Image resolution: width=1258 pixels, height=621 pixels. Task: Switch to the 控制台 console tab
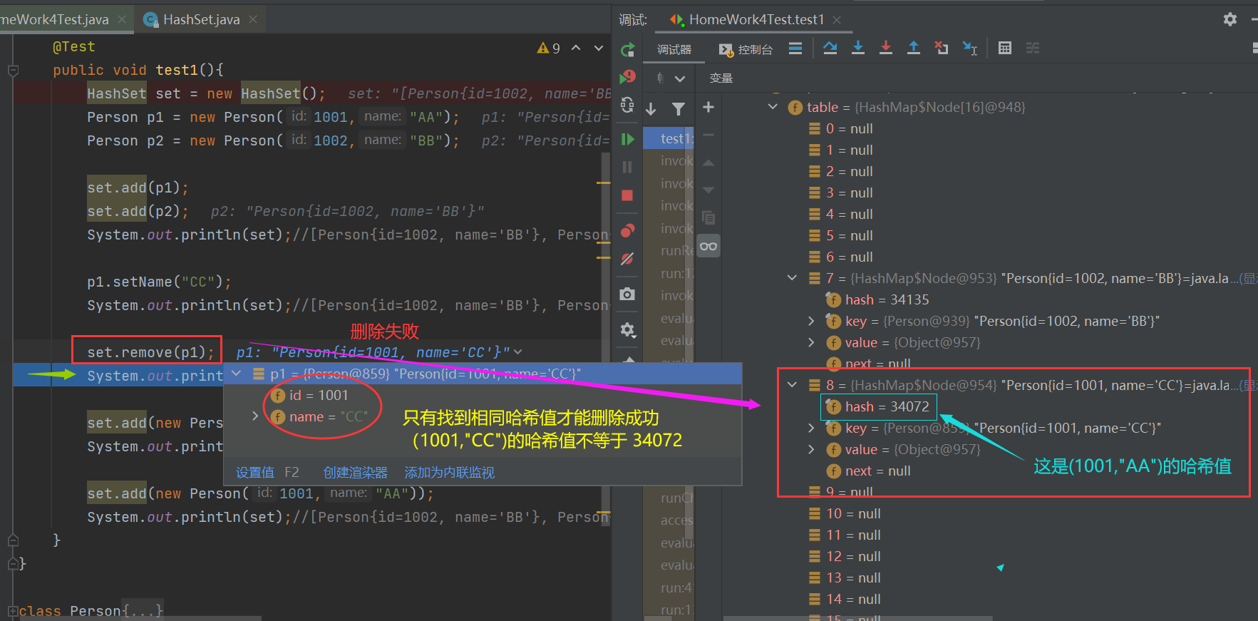746,49
